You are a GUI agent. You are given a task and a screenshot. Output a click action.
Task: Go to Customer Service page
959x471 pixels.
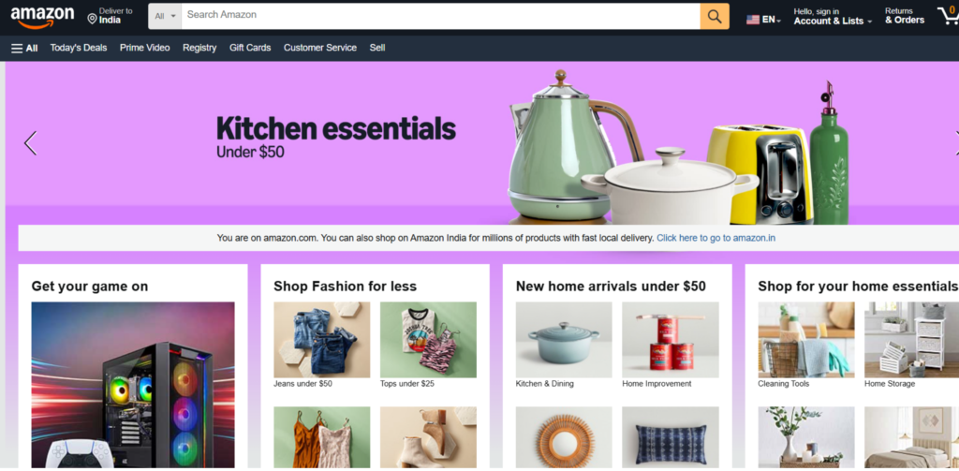pos(320,48)
